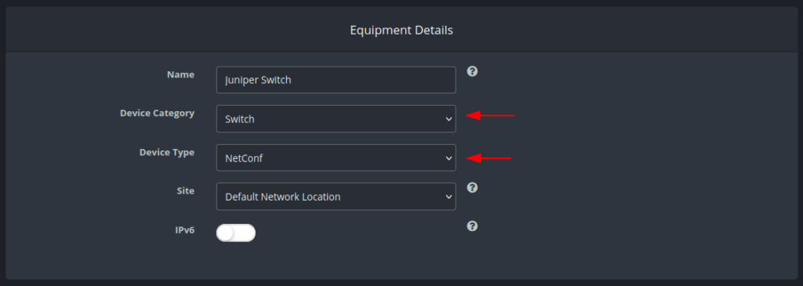Open the Device Type dropdown showing NetConf
This screenshot has height=286, width=803.
click(336, 157)
